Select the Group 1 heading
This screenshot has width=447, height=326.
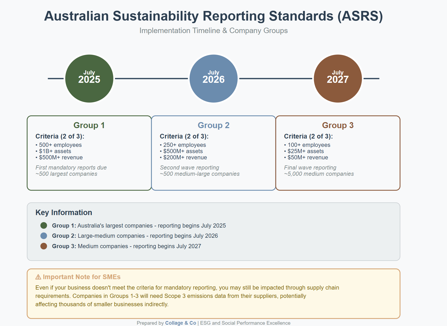89,125
